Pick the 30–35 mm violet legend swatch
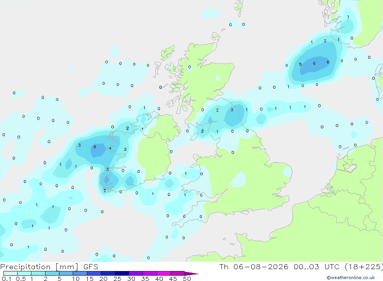Screen dimensions: 383x281 (136, 273)
